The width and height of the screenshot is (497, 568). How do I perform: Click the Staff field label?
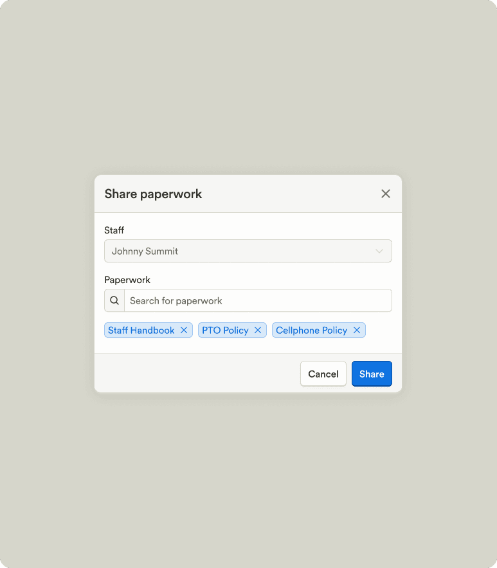click(x=114, y=230)
